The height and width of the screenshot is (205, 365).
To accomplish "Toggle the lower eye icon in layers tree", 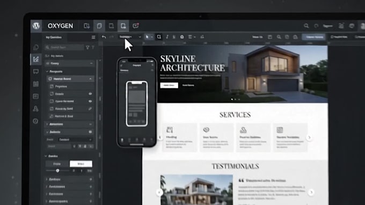I will [x=90, y=101].
